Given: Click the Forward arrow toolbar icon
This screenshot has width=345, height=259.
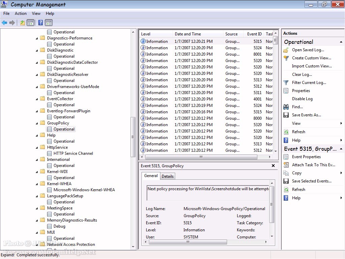Looking at the screenshot, I should pyautogui.click(x=12, y=23).
